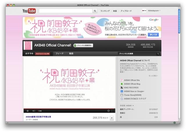Image resolution: width=186 pixels, height=132 pixels.
Task: Enter fullscreen mode on the video player
Action: tap(113, 111)
